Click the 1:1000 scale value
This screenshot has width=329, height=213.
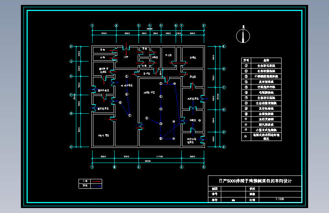(x=280, y=199)
